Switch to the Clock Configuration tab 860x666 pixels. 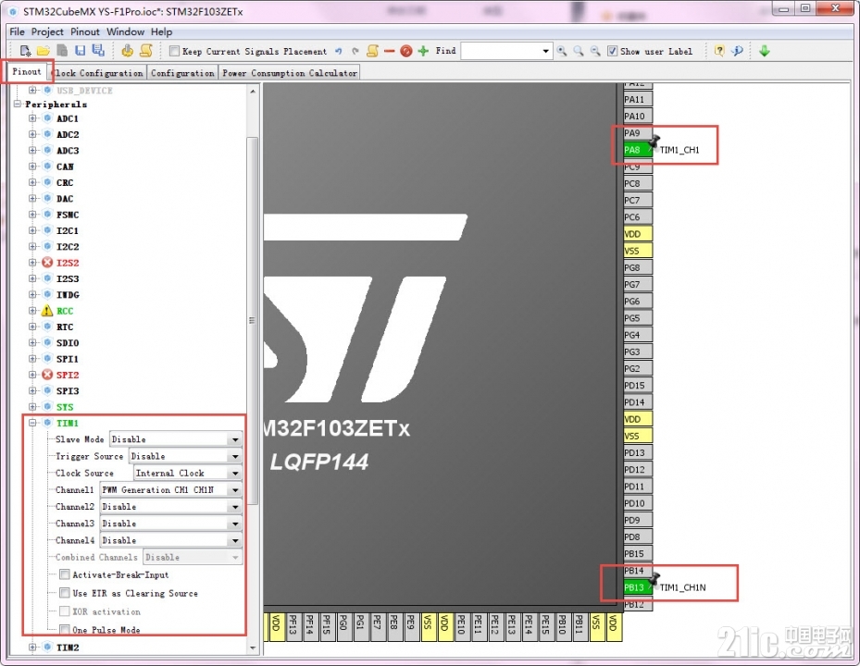(98, 73)
